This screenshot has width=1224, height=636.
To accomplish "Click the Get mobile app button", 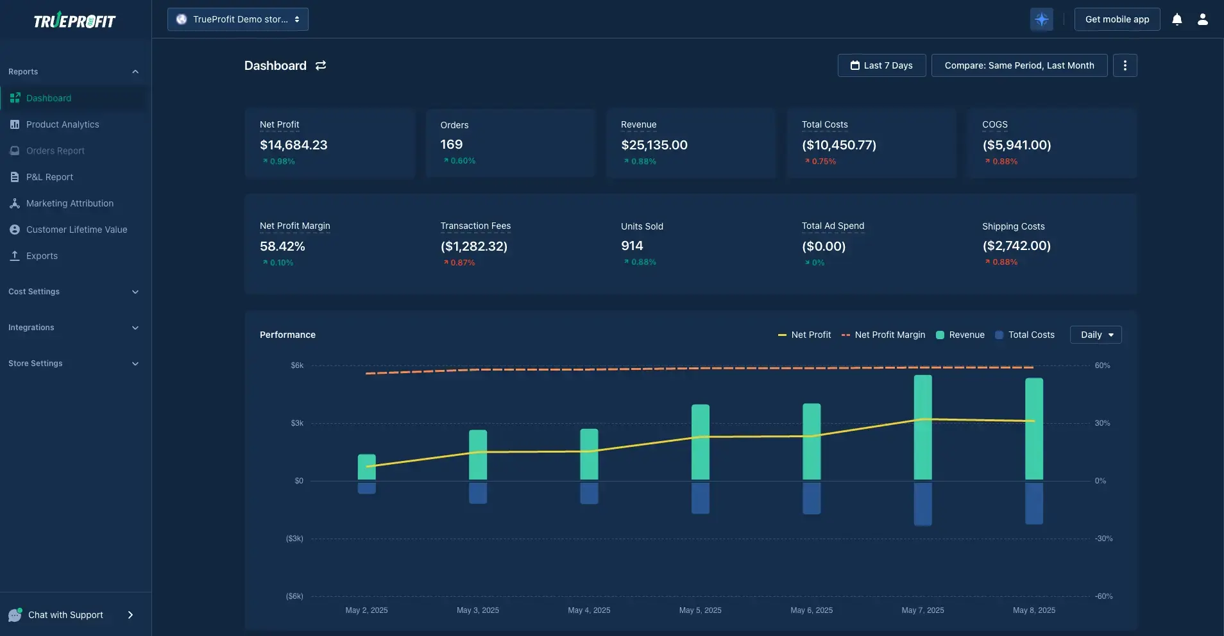I will coord(1116,19).
